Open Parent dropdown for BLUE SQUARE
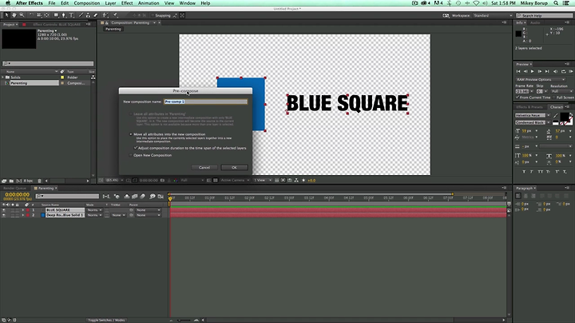 pyautogui.click(x=149, y=210)
